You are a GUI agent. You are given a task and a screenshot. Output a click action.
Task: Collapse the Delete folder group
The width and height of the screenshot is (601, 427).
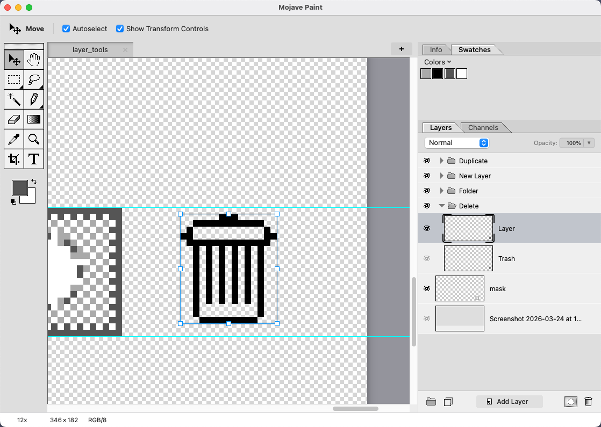pos(441,206)
